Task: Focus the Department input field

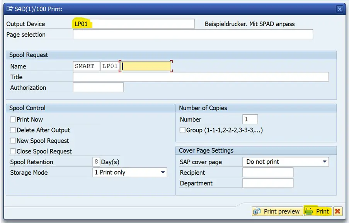Action: click(x=268, y=183)
